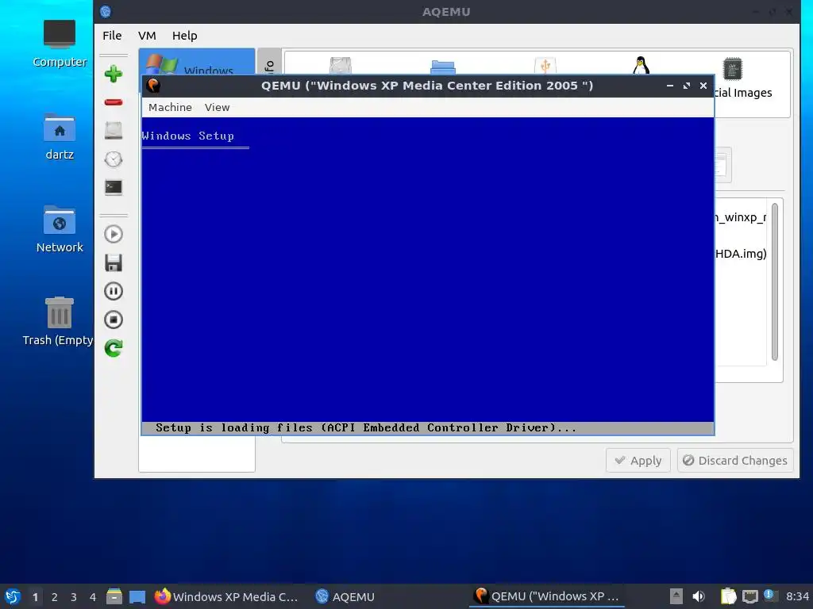
Task: Save VM state with floppy disk icon
Action: pos(114,262)
